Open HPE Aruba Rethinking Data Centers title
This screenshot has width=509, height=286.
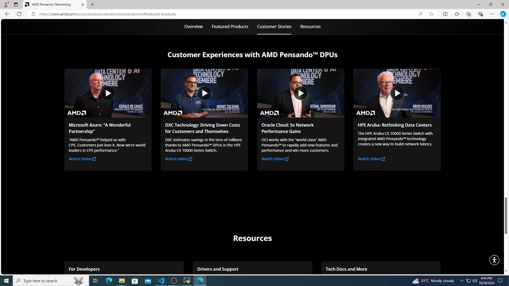394,125
